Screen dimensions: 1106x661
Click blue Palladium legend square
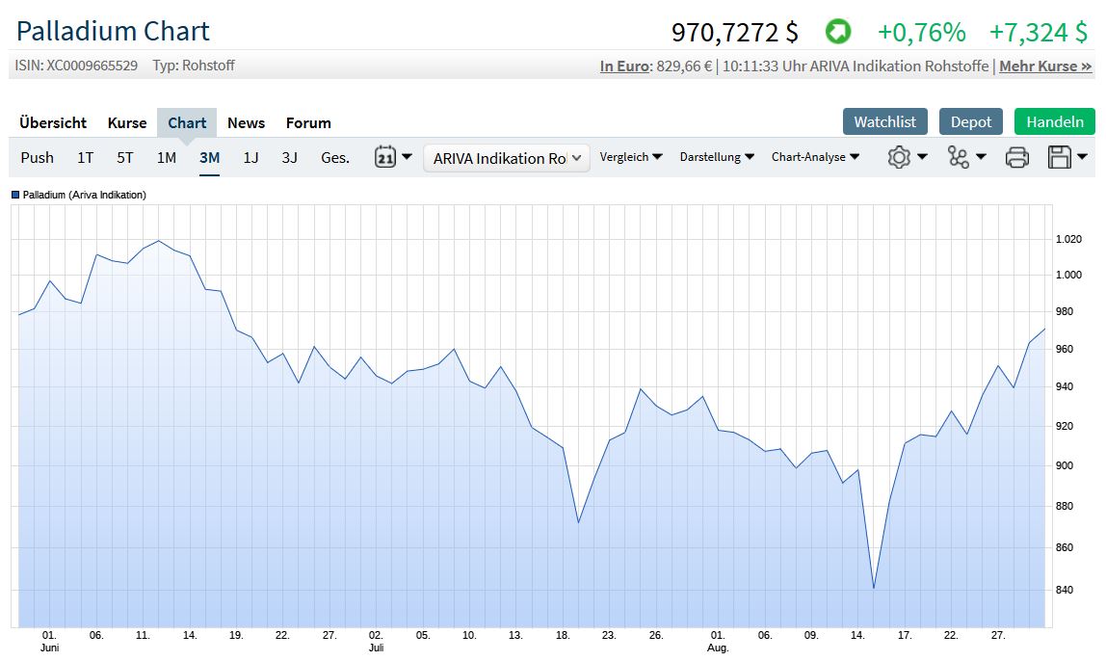point(15,195)
